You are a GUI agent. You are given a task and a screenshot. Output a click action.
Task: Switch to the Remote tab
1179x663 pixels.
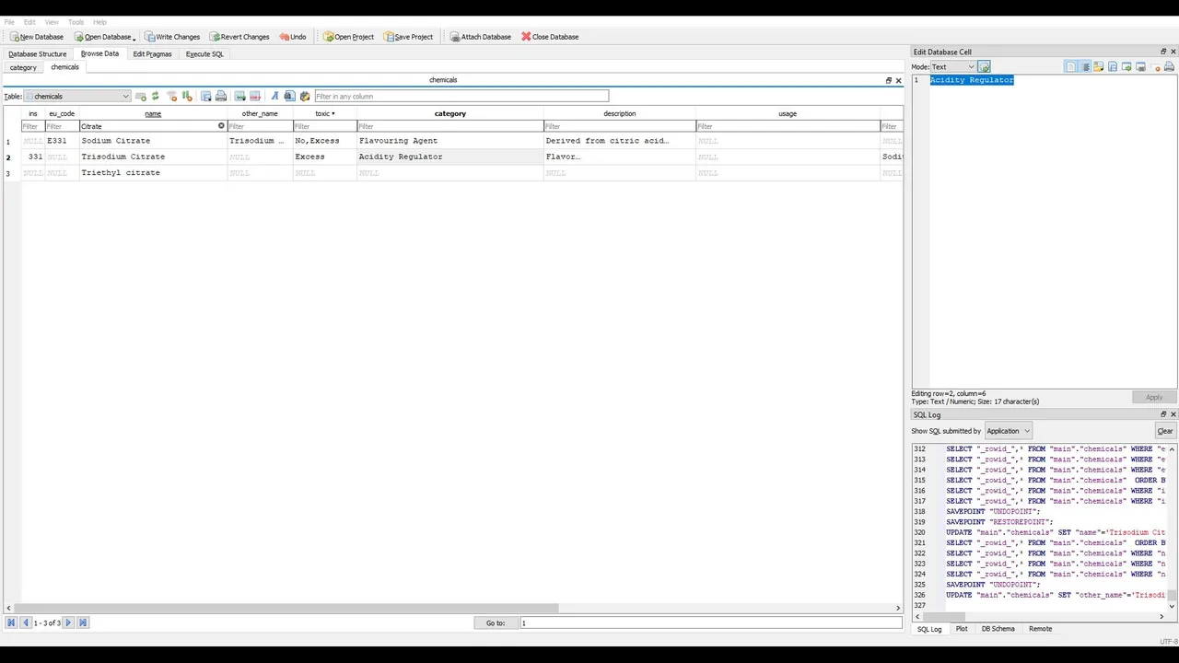[x=1040, y=629]
